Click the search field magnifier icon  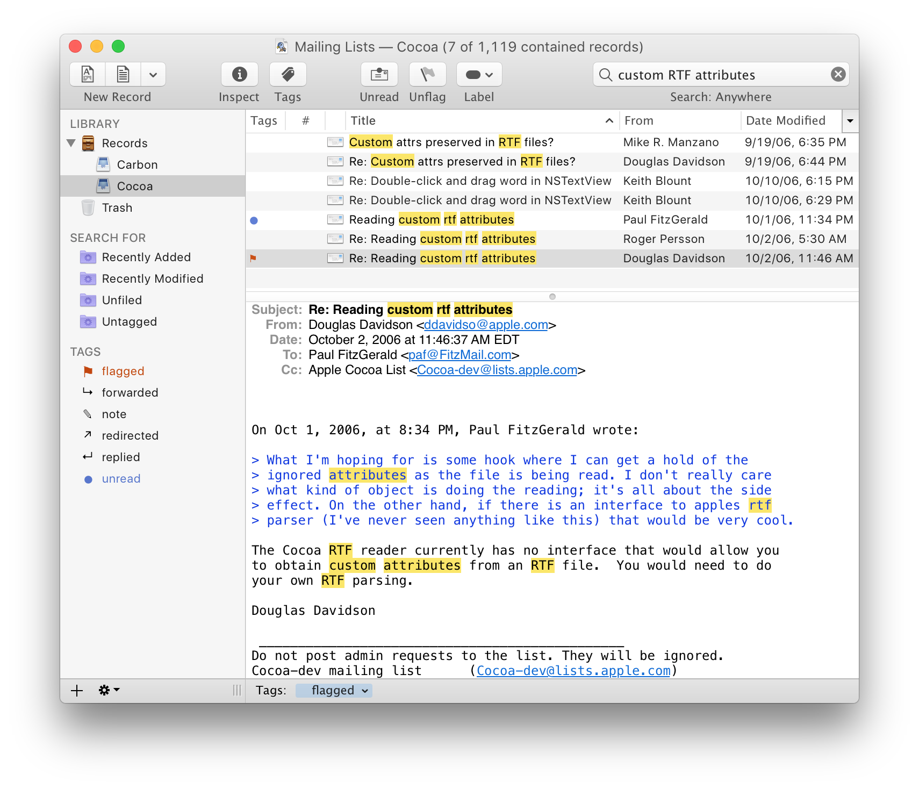click(606, 75)
